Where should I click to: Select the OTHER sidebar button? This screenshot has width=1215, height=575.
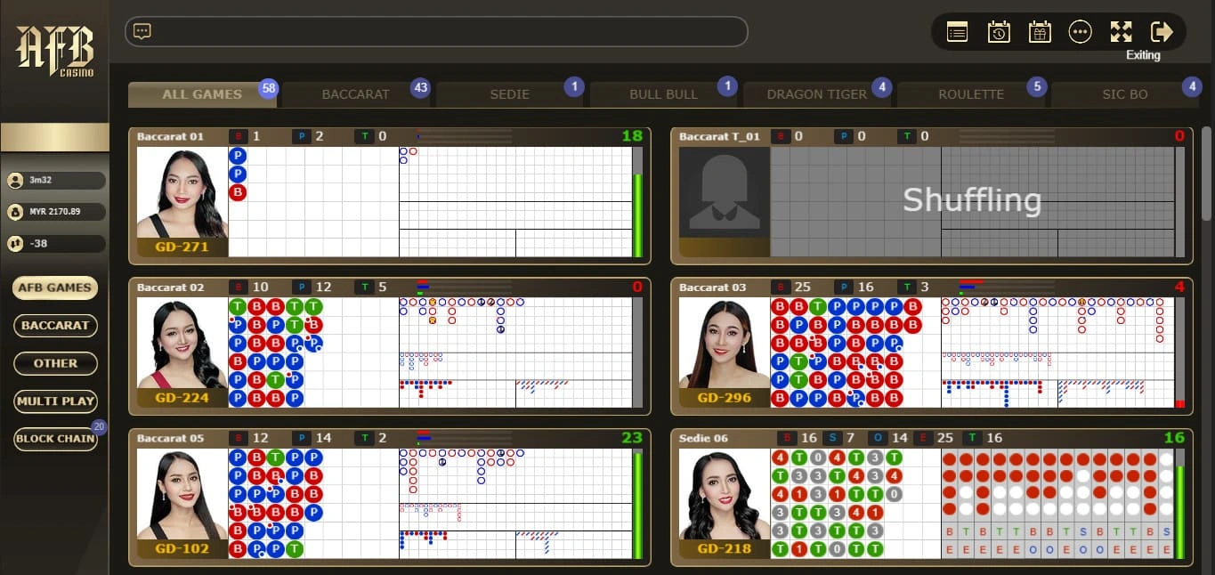[55, 363]
